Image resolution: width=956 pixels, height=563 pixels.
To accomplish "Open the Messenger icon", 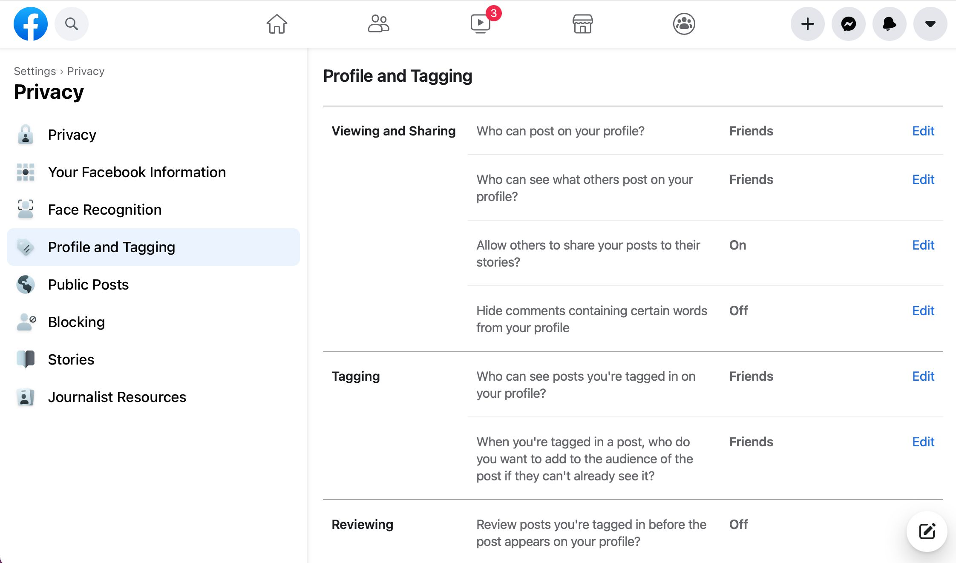I will point(848,24).
